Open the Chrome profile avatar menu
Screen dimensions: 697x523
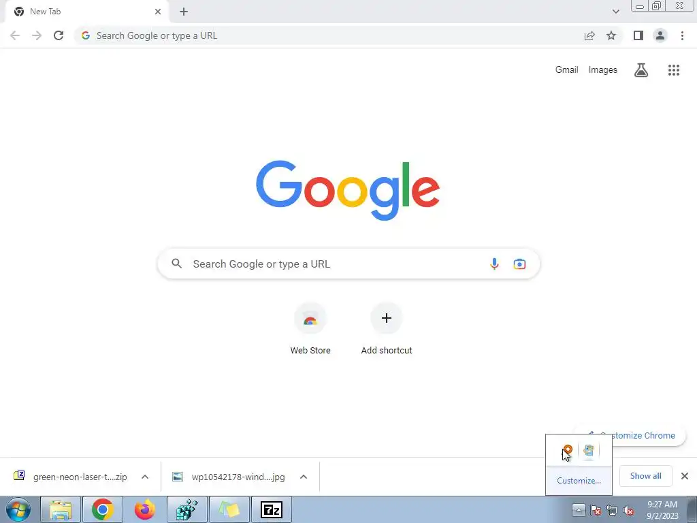[x=660, y=35]
